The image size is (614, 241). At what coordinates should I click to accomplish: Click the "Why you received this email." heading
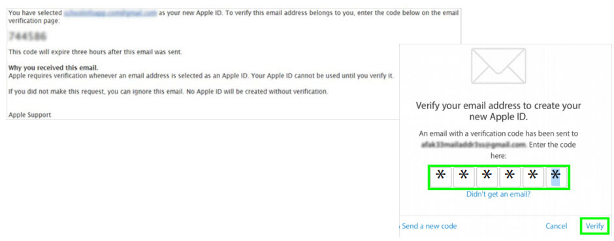click(x=54, y=67)
